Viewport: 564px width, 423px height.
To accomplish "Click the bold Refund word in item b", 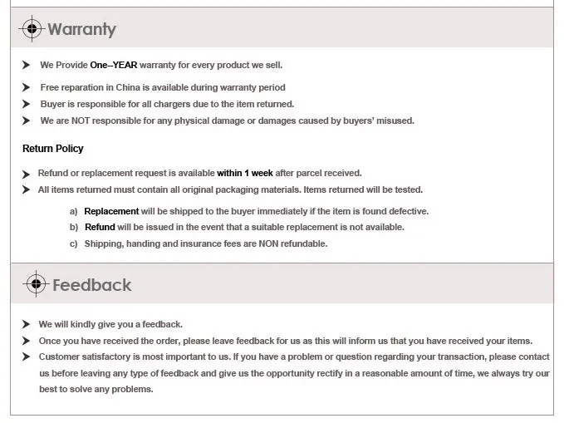I will tap(100, 227).
